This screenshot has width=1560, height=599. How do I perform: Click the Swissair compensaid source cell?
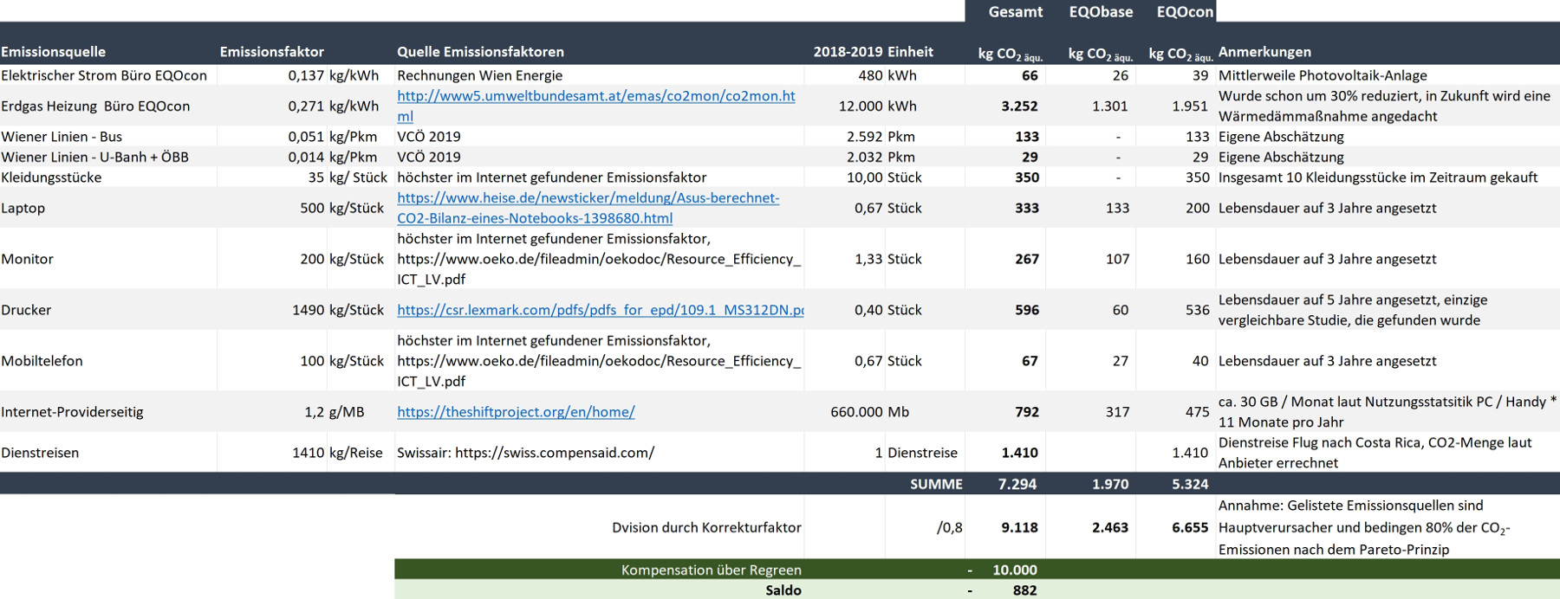coord(525,453)
